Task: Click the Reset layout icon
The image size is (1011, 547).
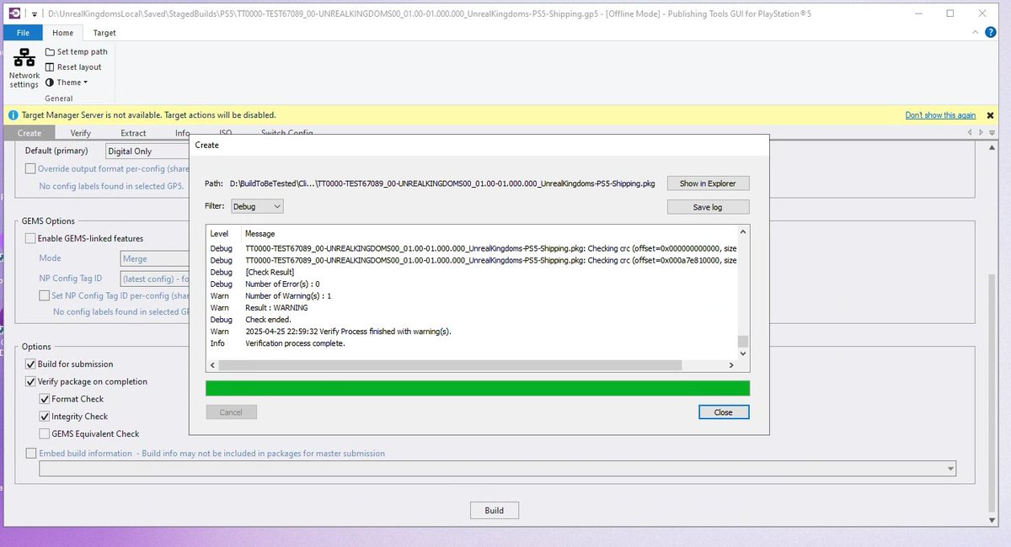Action: point(50,67)
